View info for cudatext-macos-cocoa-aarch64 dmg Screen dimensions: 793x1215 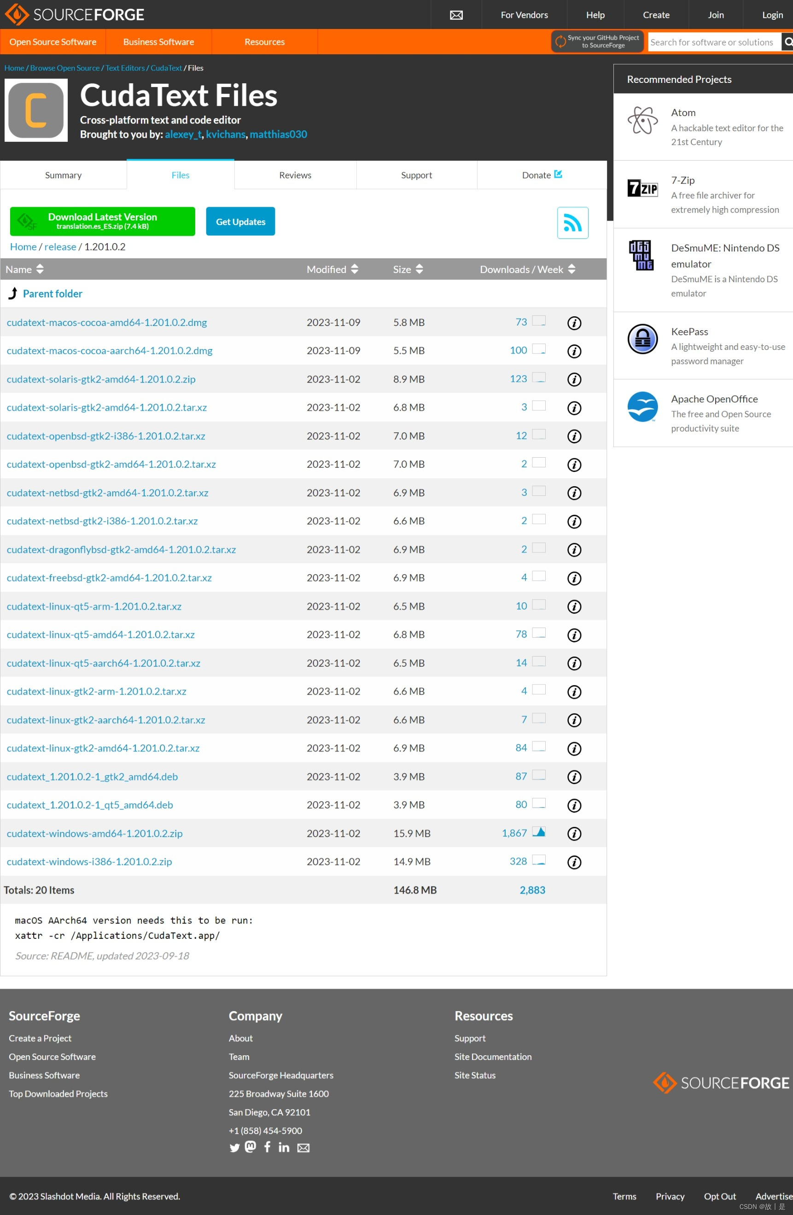(x=574, y=351)
